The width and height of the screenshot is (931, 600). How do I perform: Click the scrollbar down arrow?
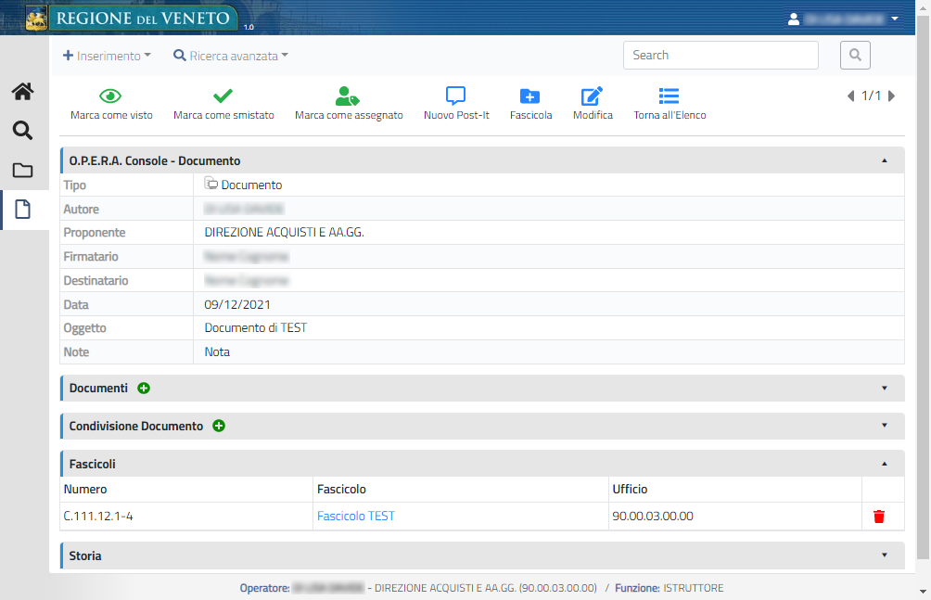923,592
